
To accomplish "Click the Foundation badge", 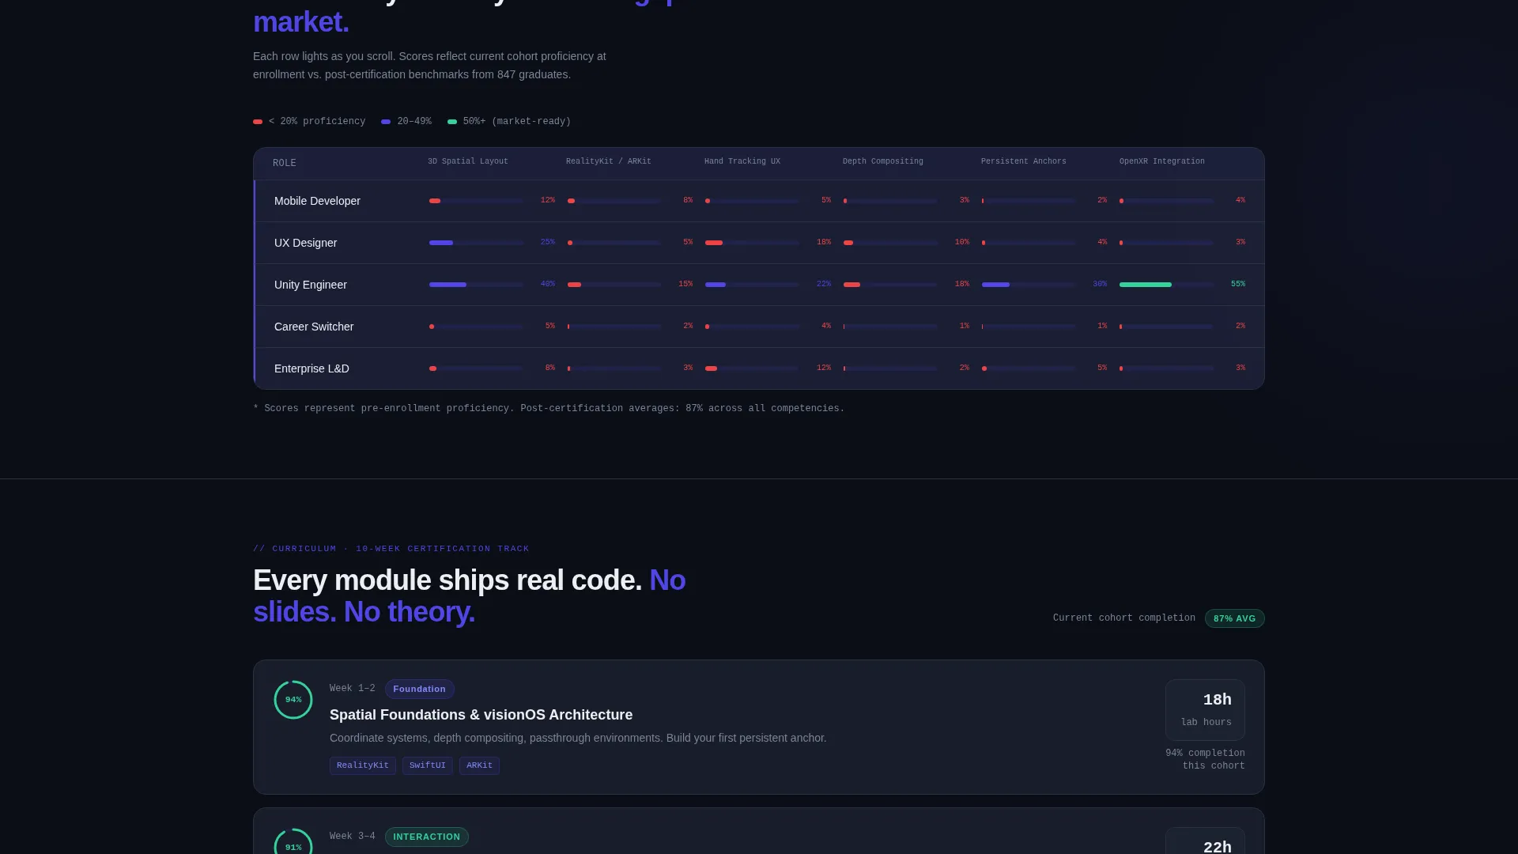I will point(420,689).
